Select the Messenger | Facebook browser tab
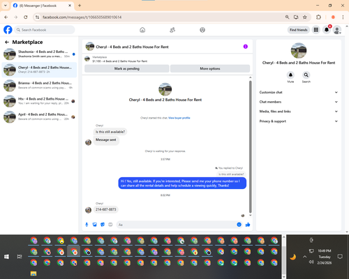 tap(42, 6)
